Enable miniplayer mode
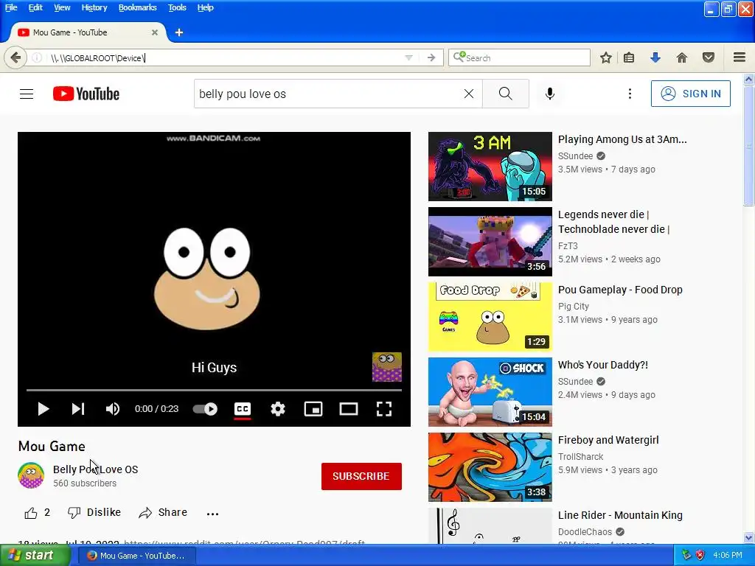This screenshot has height=566, width=755. point(313,408)
